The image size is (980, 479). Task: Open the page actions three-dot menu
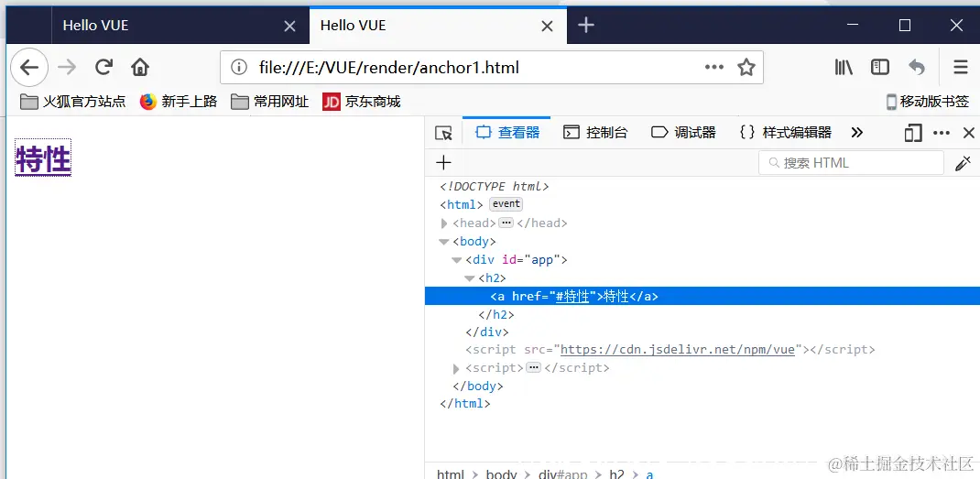713,67
